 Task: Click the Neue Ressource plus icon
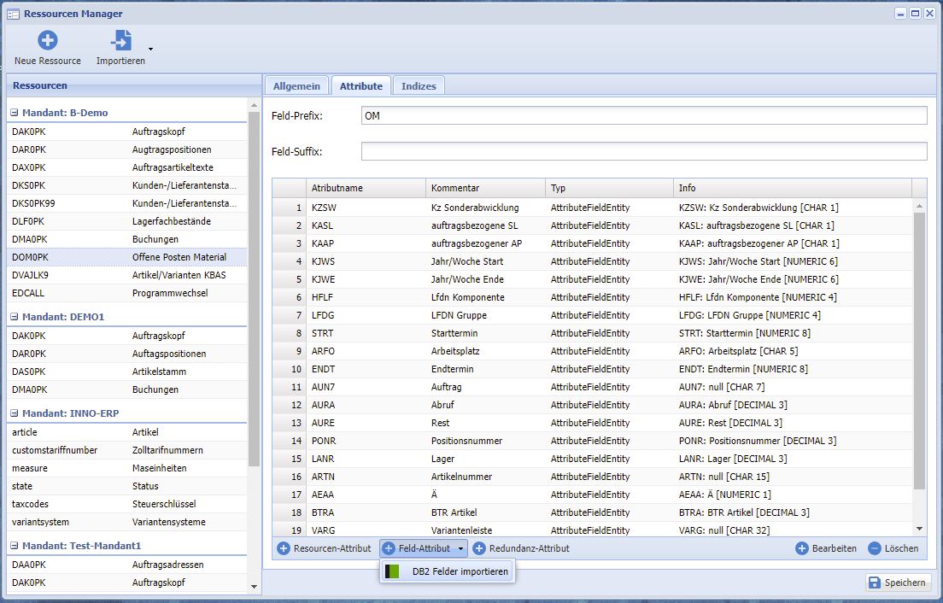pos(48,40)
